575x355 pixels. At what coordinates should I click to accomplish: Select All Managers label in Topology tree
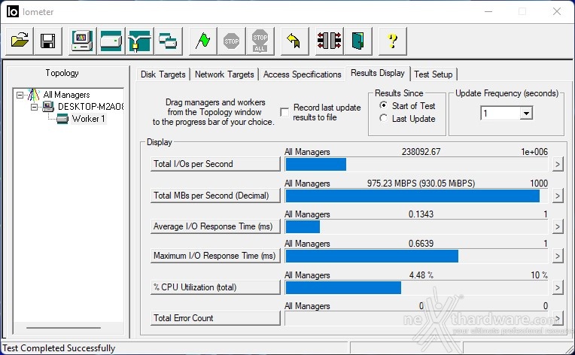(x=66, y=95)
